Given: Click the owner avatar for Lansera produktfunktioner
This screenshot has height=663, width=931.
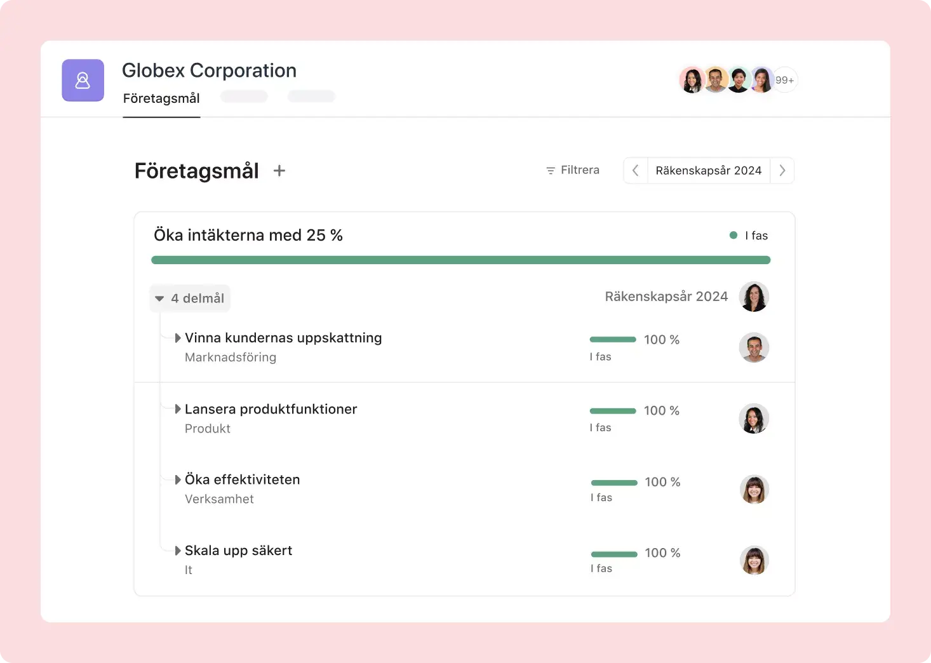Looking at the screenshot, I should pyautogui.click(x=754, y=419).
